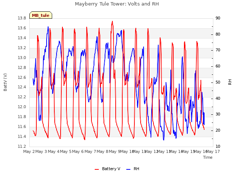Click the 11.4 tick on BattV axis
Image resolution: width=235 pixels, height=176 pixels.
22,137
